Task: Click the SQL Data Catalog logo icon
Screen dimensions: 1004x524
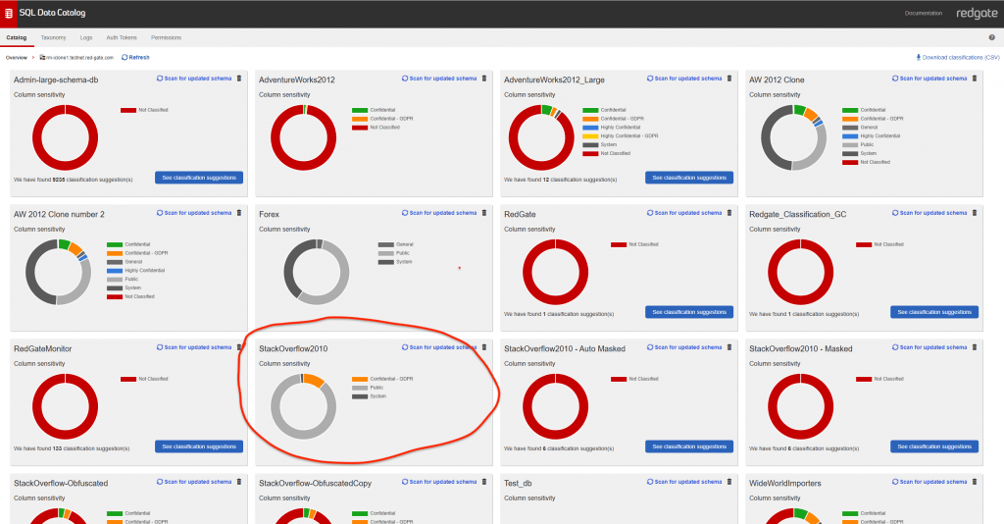Action: (x=8, y=14)
